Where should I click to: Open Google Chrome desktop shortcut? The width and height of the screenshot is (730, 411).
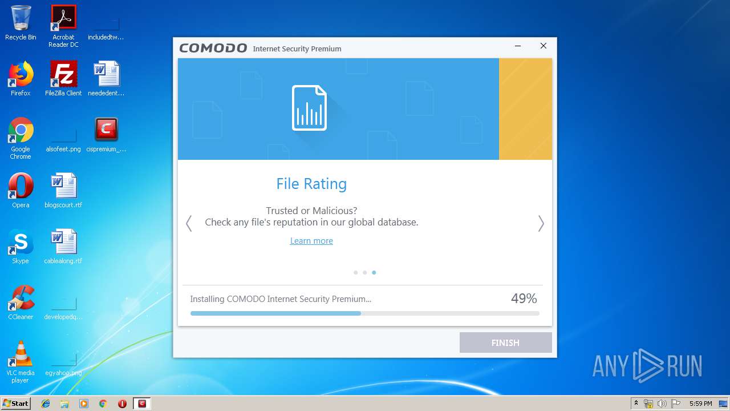tap(21, 138)
